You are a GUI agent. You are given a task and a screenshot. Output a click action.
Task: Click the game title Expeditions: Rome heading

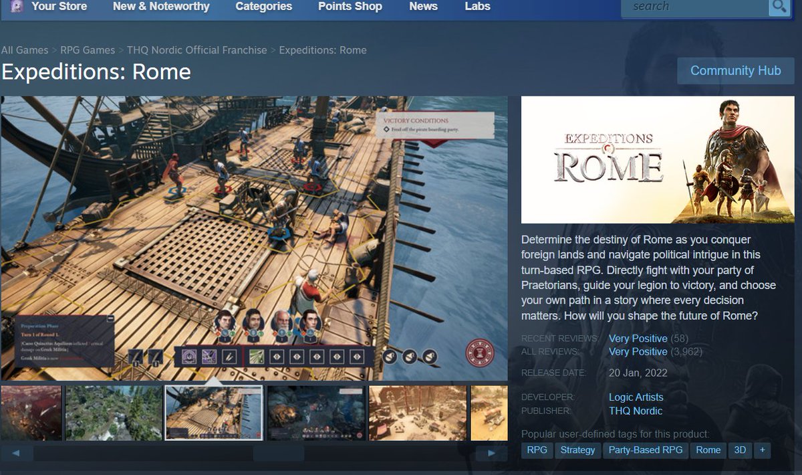(96, 72)
